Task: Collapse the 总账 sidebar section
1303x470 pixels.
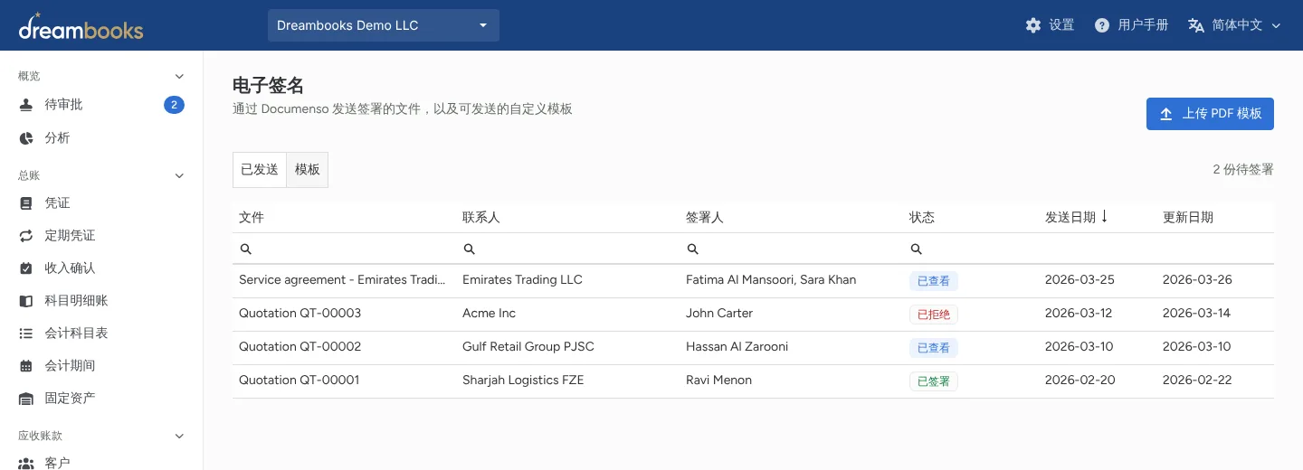Action: pos(179,175)
